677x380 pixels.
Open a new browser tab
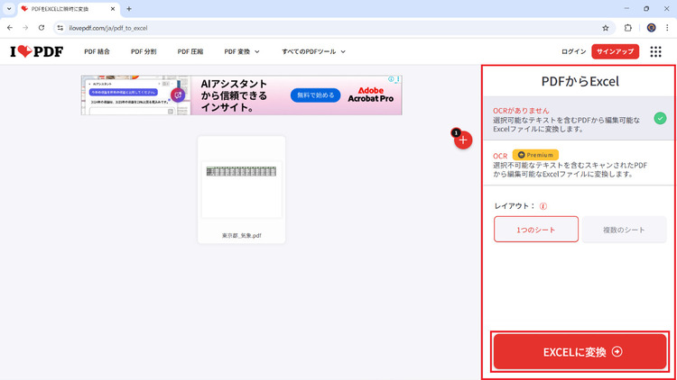click(129, 8)
